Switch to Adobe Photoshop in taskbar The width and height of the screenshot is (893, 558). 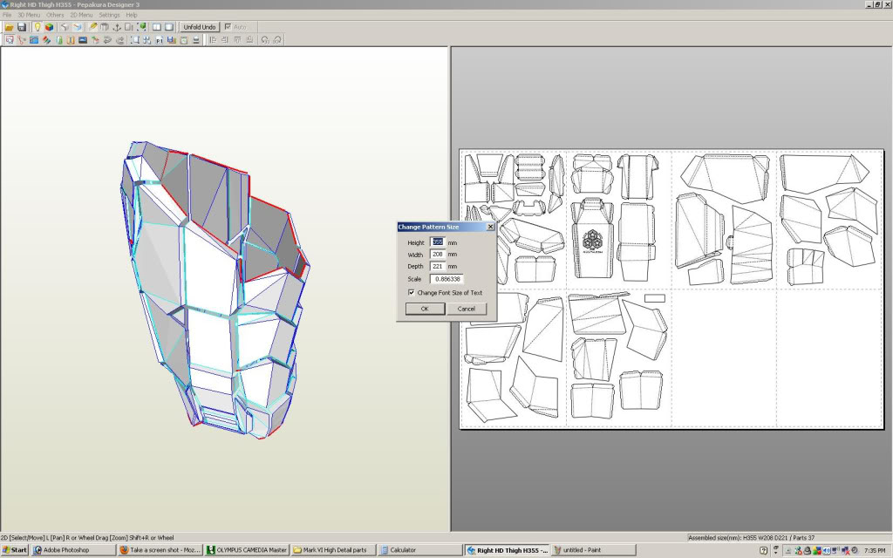point(72,550)
